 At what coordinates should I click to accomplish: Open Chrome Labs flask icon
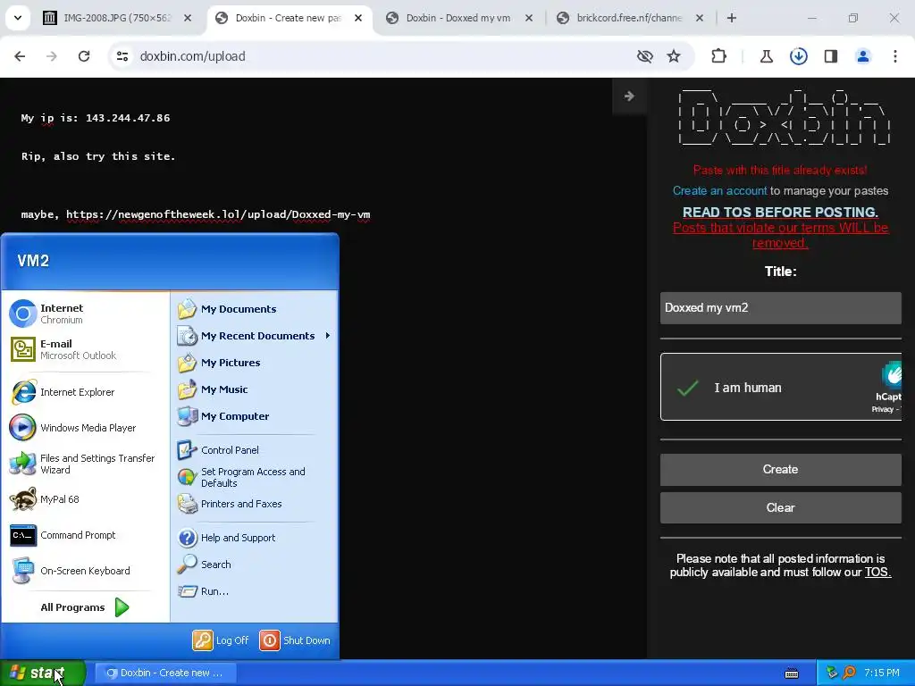766,56
